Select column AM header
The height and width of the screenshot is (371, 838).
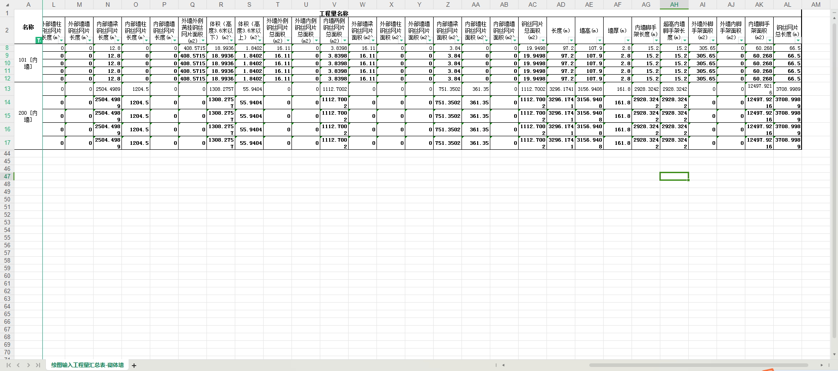tap(816, 4)
